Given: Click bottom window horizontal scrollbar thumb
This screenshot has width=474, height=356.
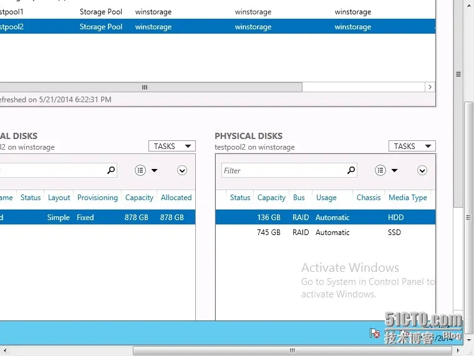Looking at the screenshot, I should [x=293, y=350].
